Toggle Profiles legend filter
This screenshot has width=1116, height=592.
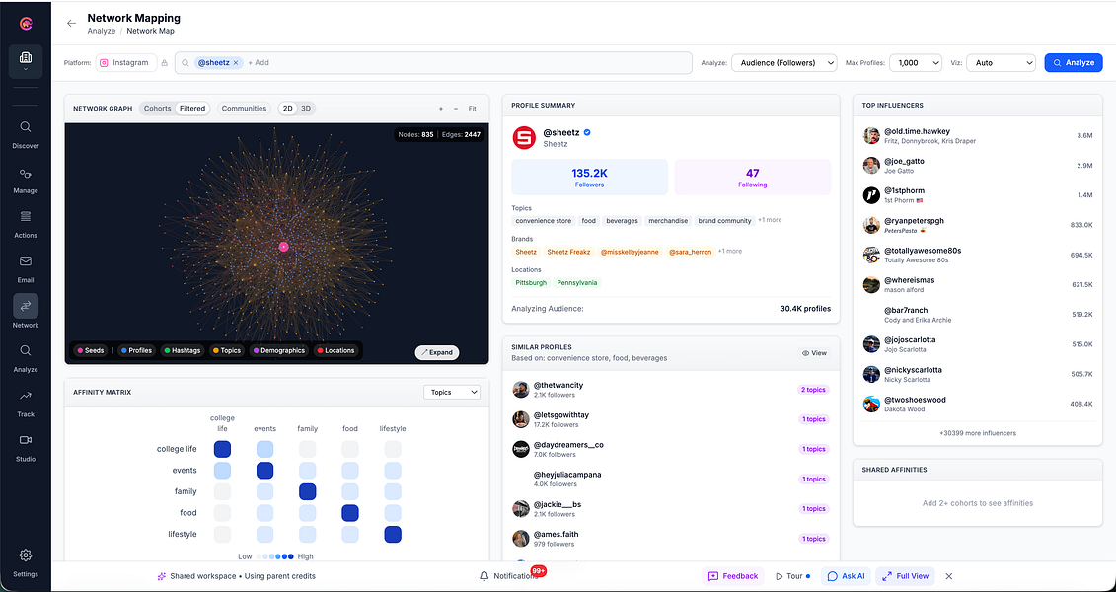click(x=136, y=351)
